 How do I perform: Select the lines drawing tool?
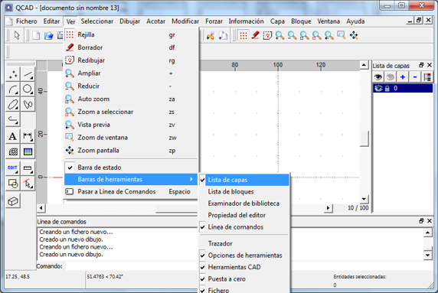tap(28, 74)
